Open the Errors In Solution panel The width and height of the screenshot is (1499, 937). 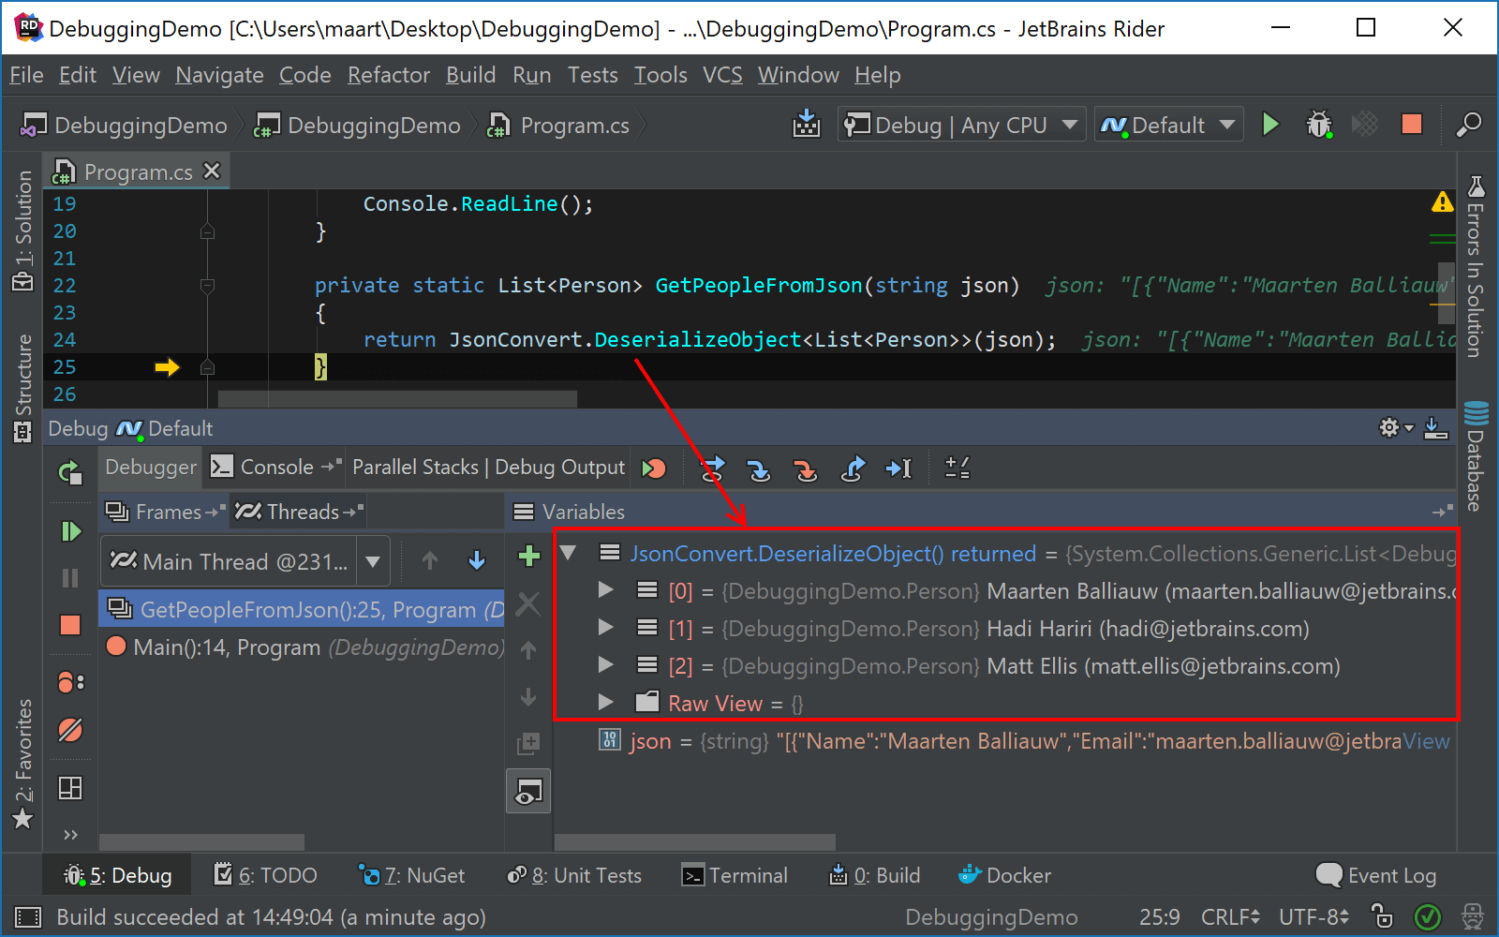(x=1476, y=267)
